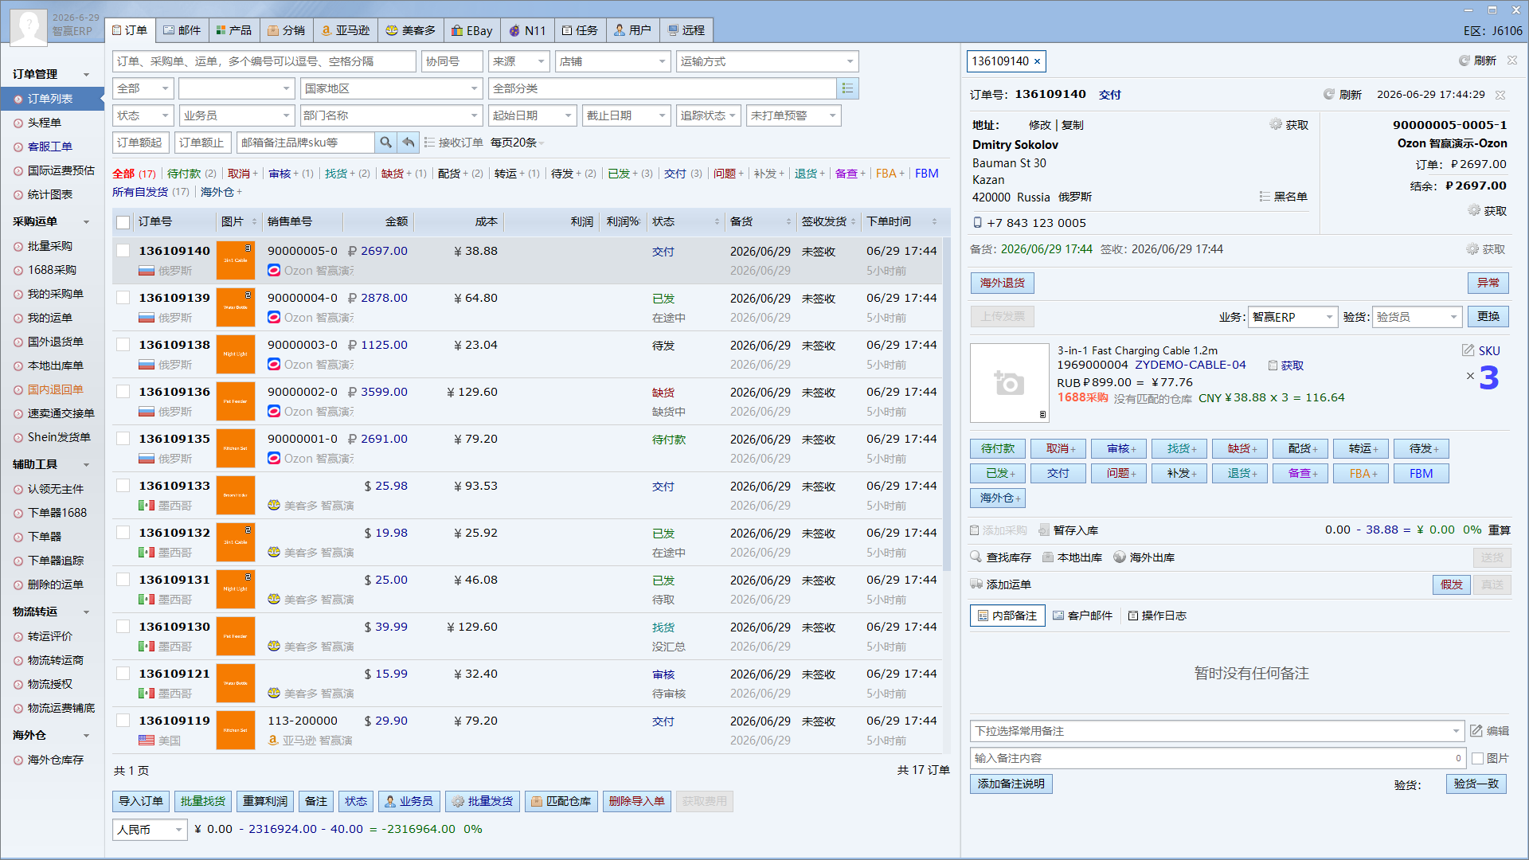Click the 业务员 button with person icon
The image size is (1529, 860).
pyautogui.click(x=409, y=801)
